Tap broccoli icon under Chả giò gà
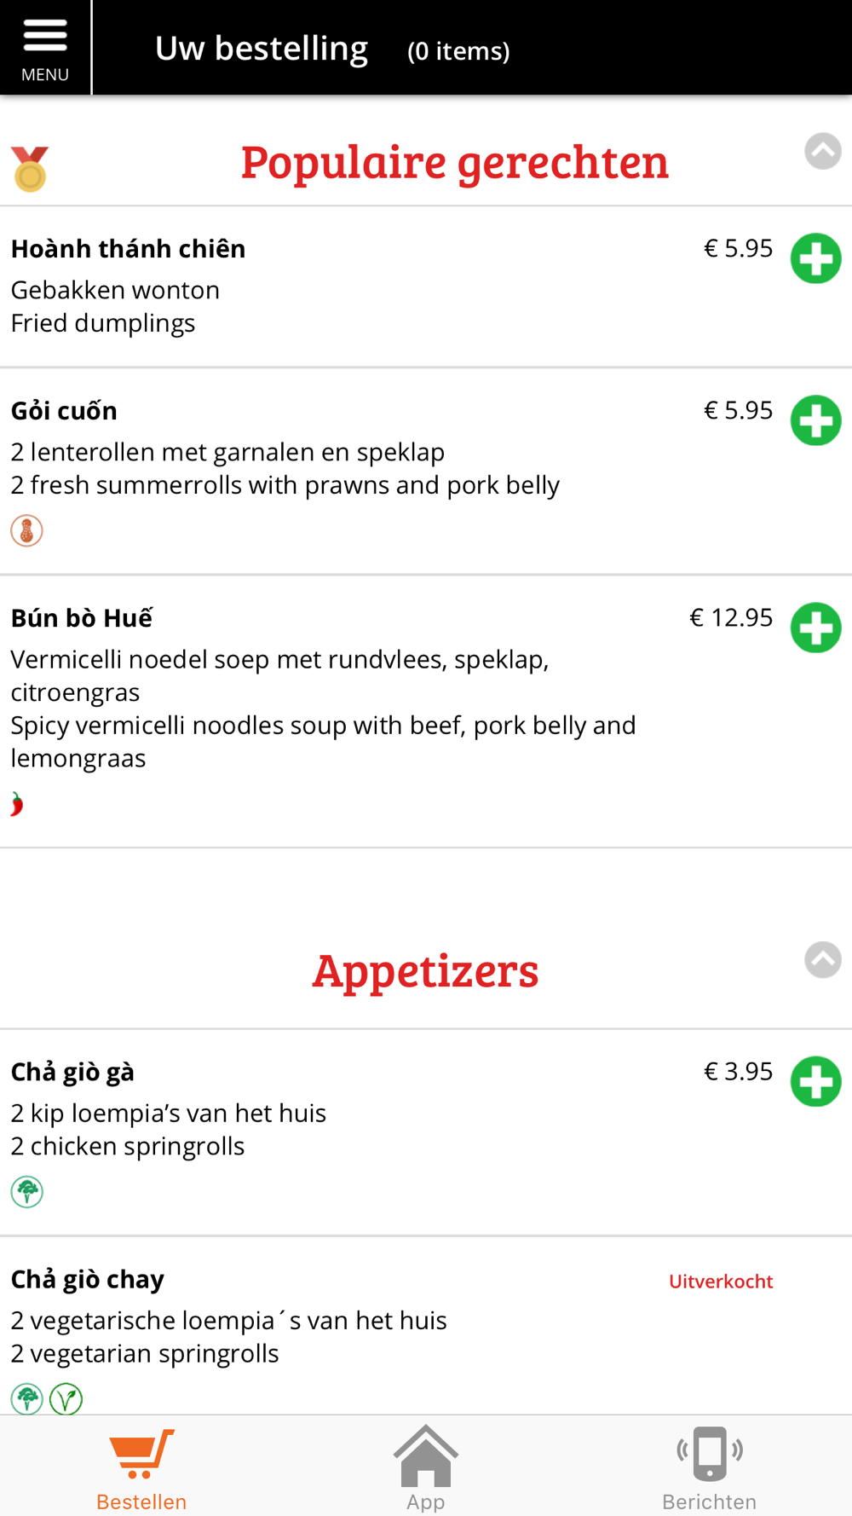The height and width of the screenshot is (1516, 852). click(26, 1191)
